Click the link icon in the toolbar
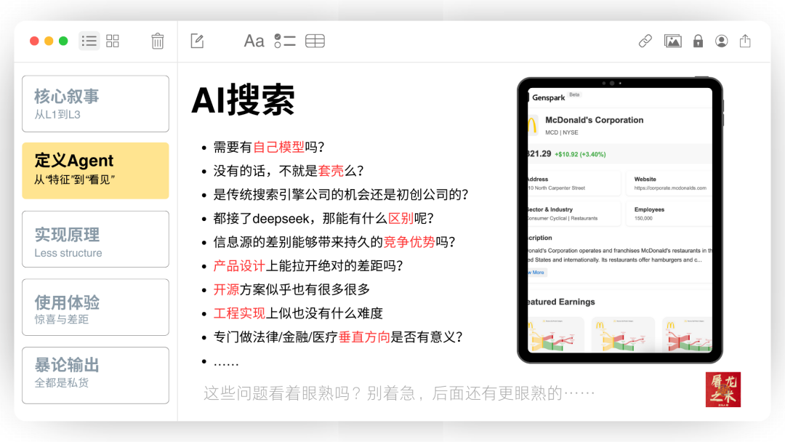The image size is (785, 442). click(645, 41)
